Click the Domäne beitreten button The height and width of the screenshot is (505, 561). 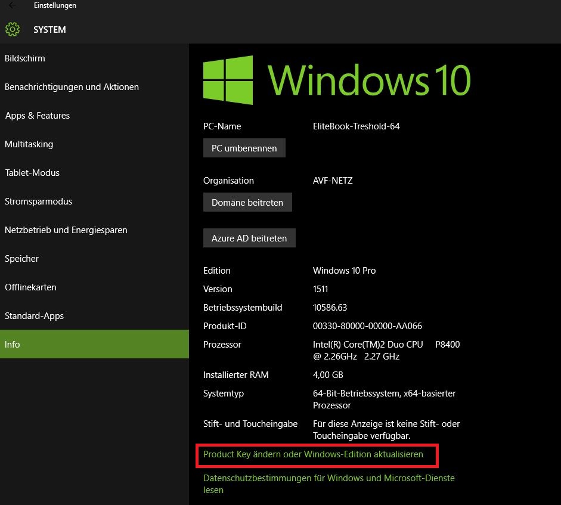247,202
